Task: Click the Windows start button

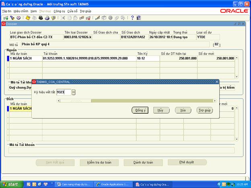Action: (x=11, y=184)
